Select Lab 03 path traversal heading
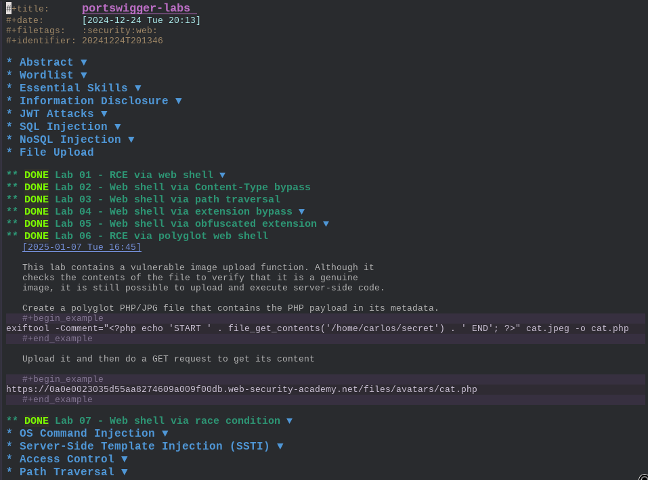 coord(167,200)
